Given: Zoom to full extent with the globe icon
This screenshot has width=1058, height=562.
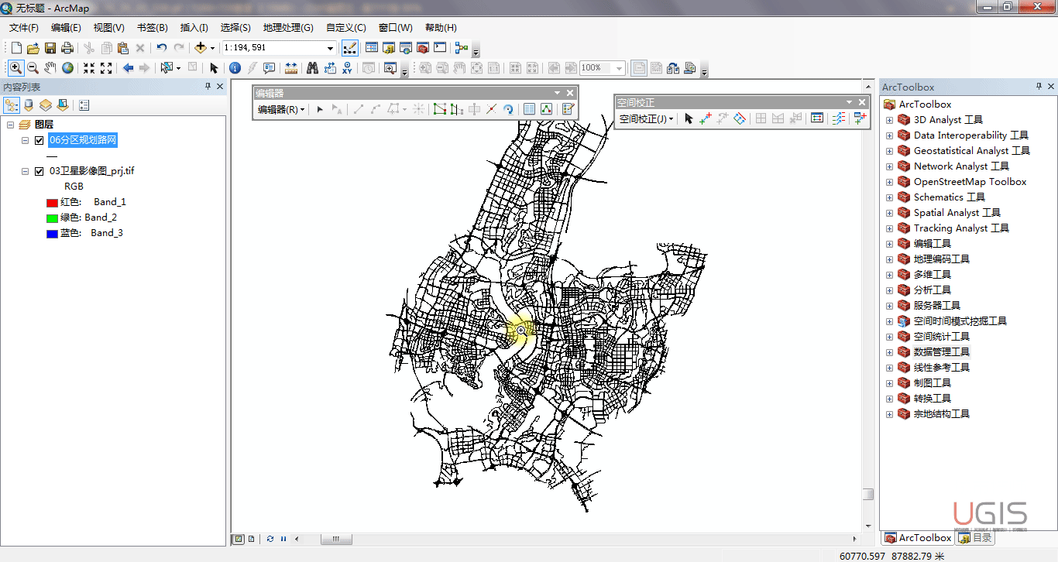Looking at the screenshot, I should (68, 68).
